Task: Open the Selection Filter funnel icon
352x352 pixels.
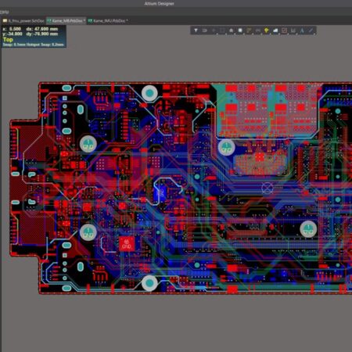Action: coord(196,31)
